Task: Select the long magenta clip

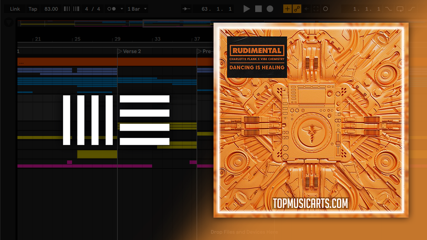Action: pyautogui.click(x=85, y=166)
